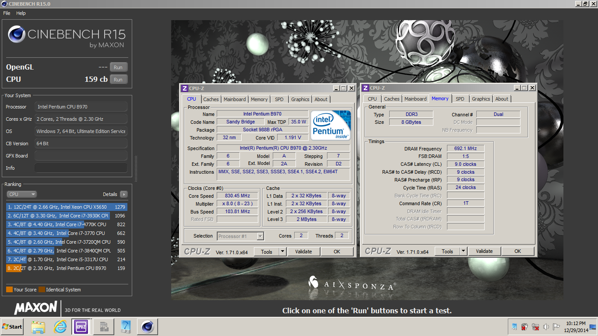Click the GFX Board field in Your System
The height and width of the screenshot is (336, 598).
(81, 156)
